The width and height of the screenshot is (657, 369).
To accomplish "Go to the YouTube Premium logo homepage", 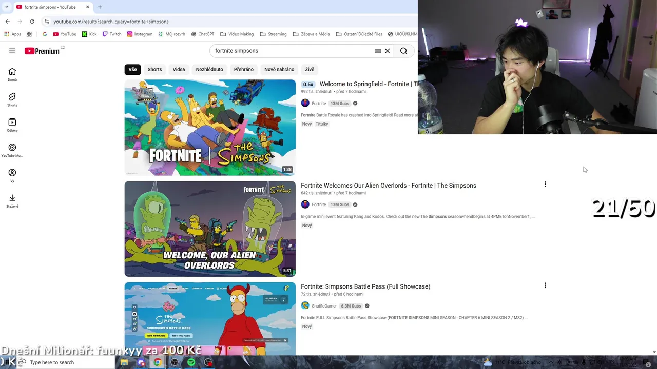I will tap(42, 51).
